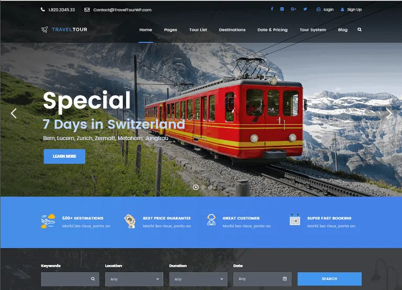
Task: Open the Tour List menu item
Action: point(198,30)
